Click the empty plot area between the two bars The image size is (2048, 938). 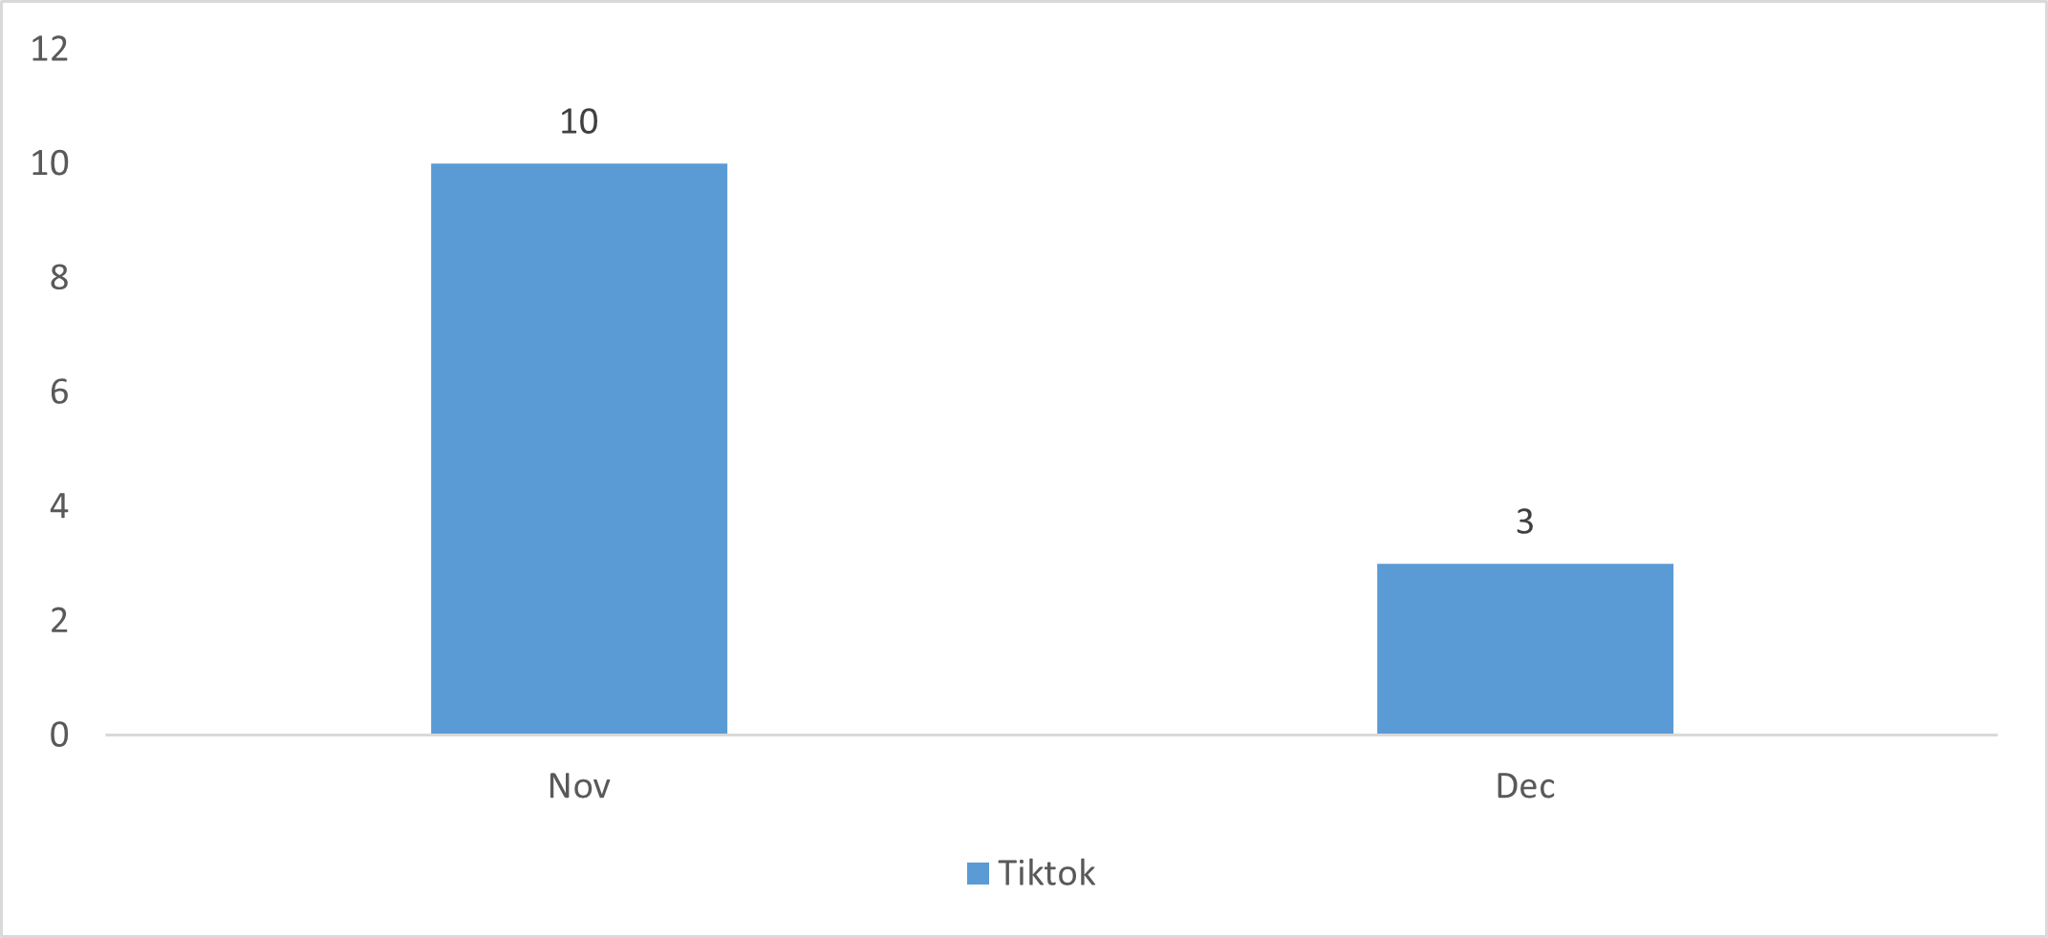pyautogui.click(x=1051, y=430)
